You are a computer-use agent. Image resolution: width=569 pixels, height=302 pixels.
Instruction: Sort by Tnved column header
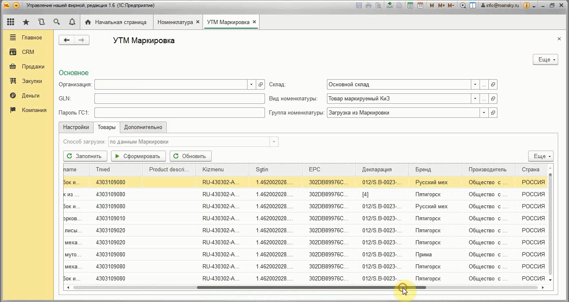pyautogui.click(x=116, y=169)
